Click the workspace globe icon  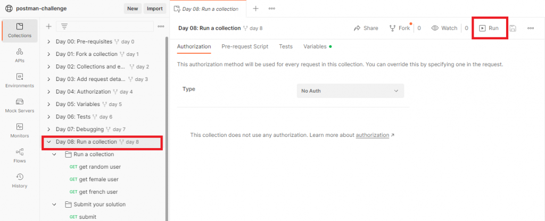(x=9, y=9)
